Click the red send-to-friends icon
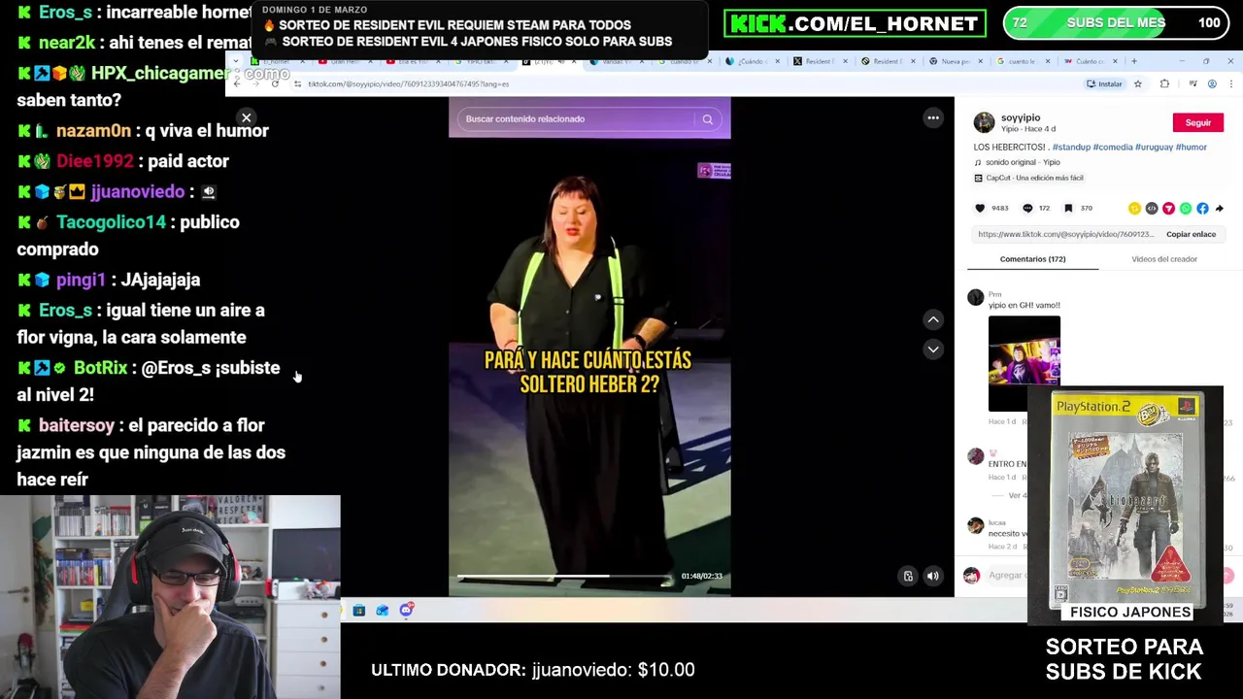This screenshot has height=699, width=1243. (x=1168, y=209)
